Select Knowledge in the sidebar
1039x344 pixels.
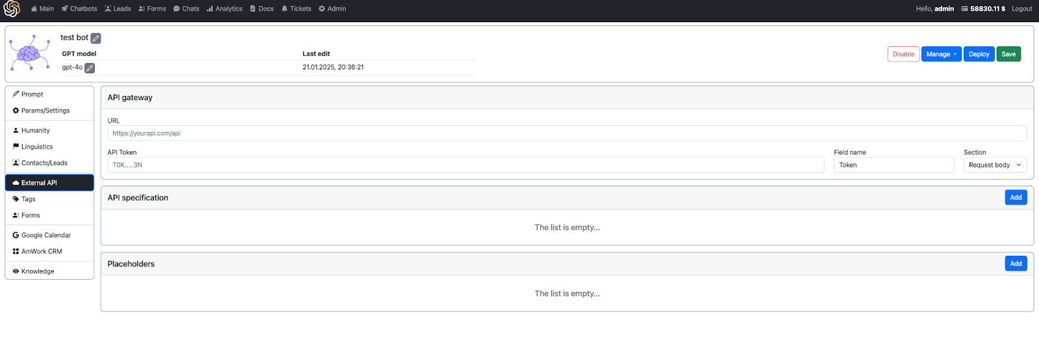click(x=49, y=271)
